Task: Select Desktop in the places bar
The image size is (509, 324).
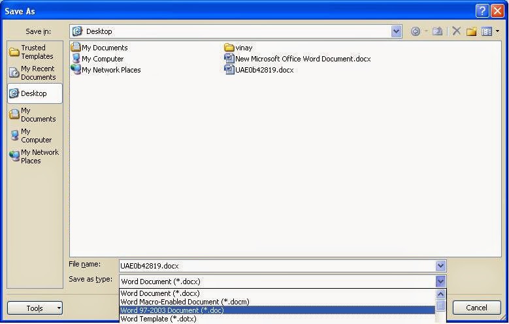Action: tap(35, 93)
